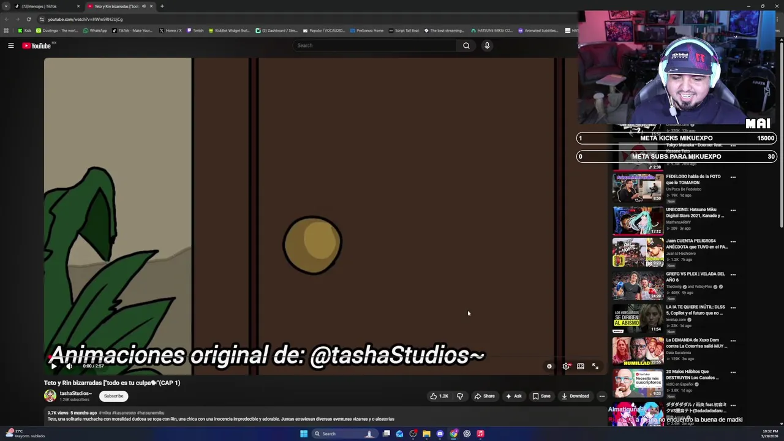
Task: Open File Explorer from taskbar
Action: pyautogui.click(x=426, y=434)
